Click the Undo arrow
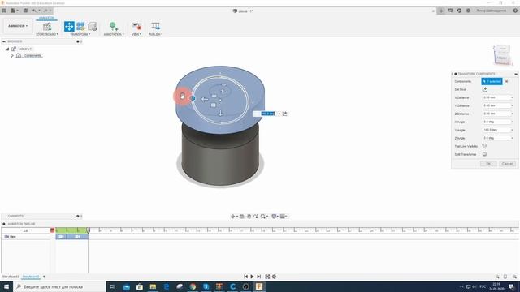Image resolution: width=520 pixels, height=292 pixels. (34, 11)
